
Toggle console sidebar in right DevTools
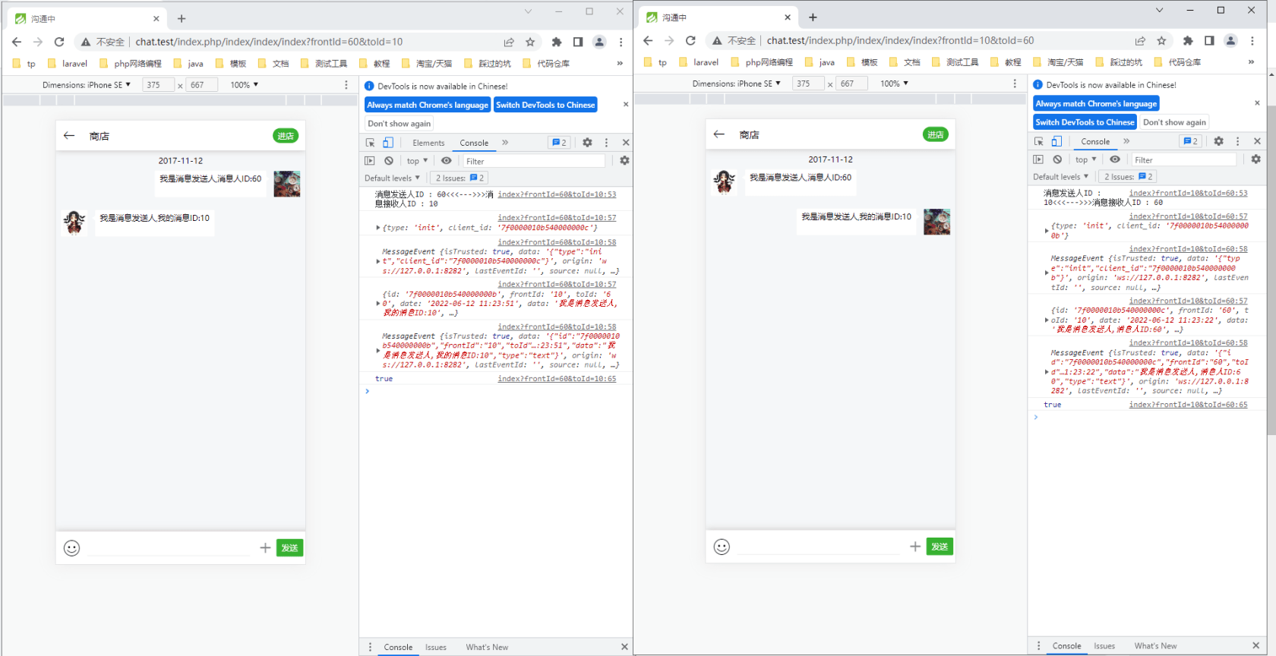coord(1038,159)
